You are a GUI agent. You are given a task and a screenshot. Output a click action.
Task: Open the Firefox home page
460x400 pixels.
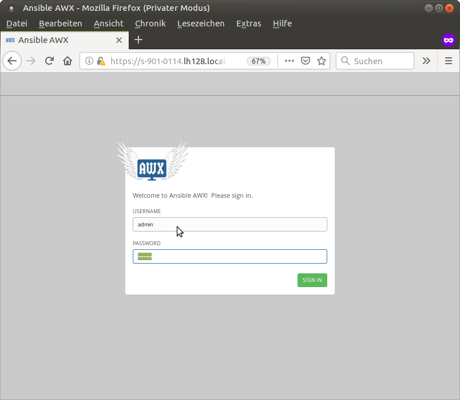tap(68, 61)
